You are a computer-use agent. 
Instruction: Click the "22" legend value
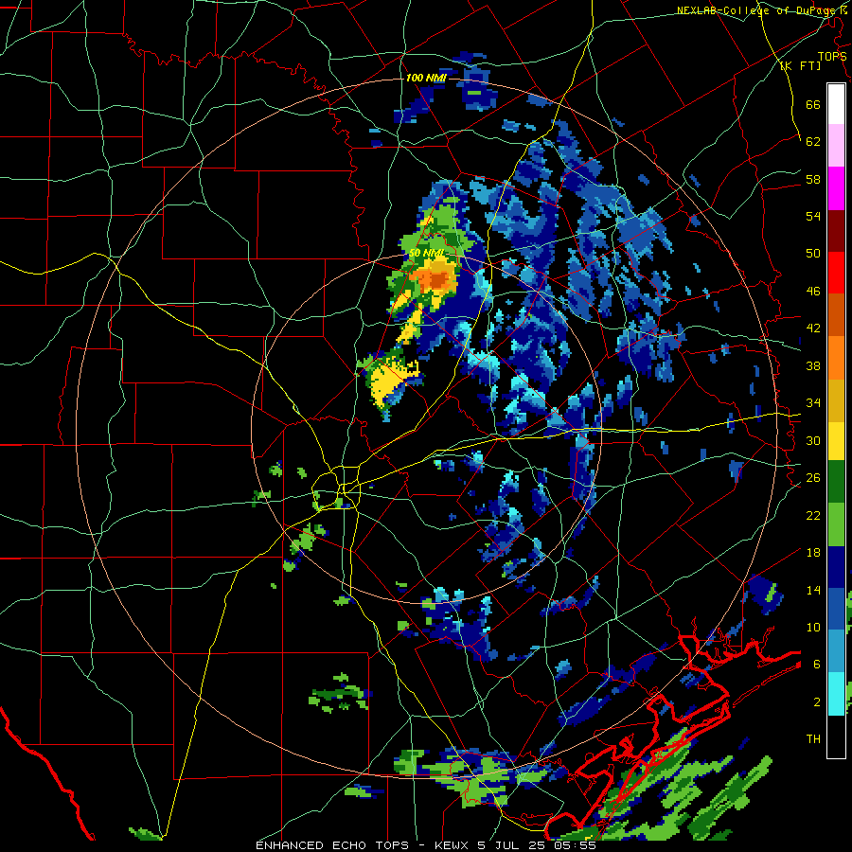[x=813, y=515]
